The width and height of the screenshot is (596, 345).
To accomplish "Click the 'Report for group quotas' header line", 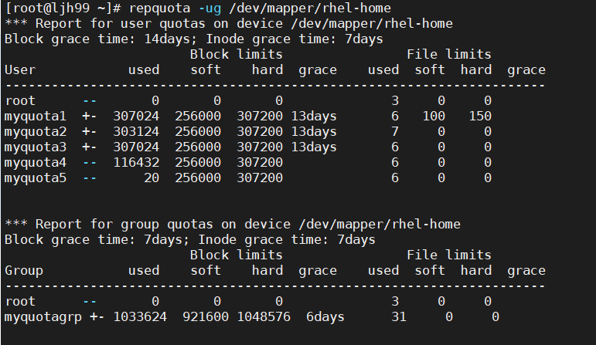I will click(233, 225).
